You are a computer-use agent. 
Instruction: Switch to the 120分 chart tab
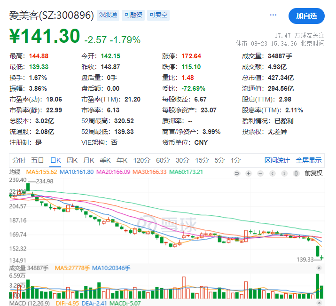pos(141,160)
